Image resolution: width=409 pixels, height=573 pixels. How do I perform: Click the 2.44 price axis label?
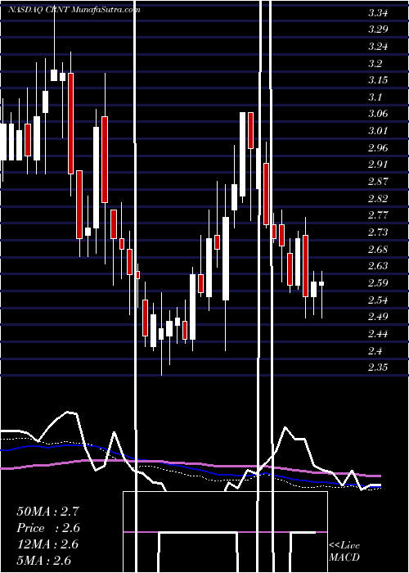pos(378,334)
